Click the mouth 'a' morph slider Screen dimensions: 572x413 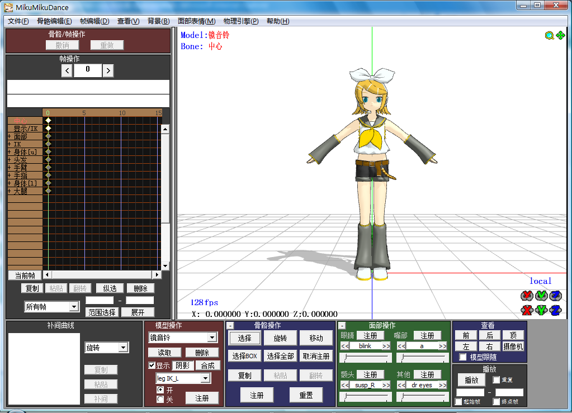click(x=423, y=358)
